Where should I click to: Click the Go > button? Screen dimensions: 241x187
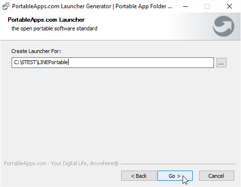click(175, 176)
